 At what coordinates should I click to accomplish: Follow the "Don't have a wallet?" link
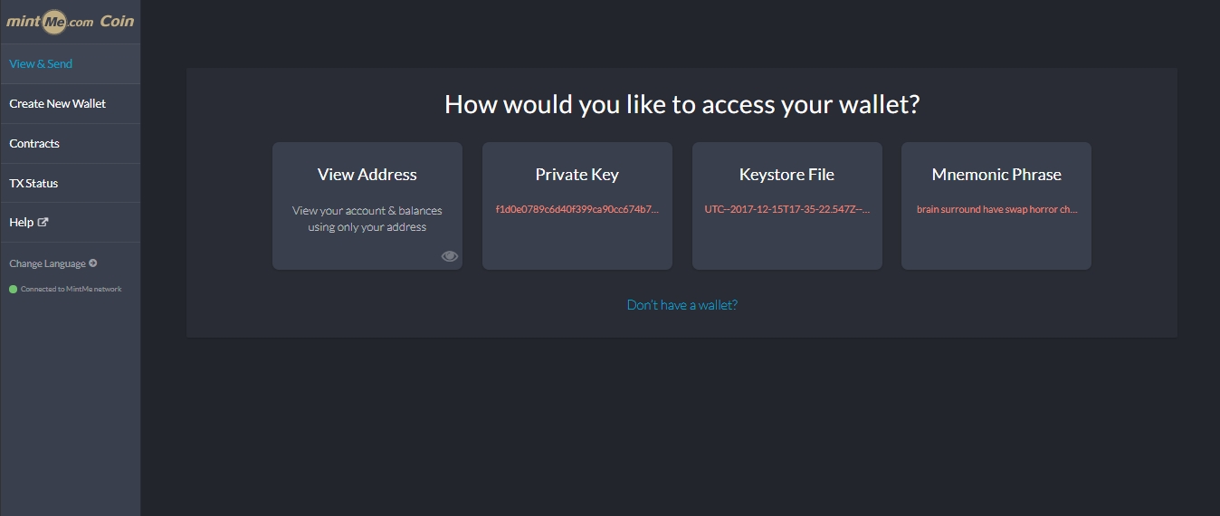(x=681, y=305)
